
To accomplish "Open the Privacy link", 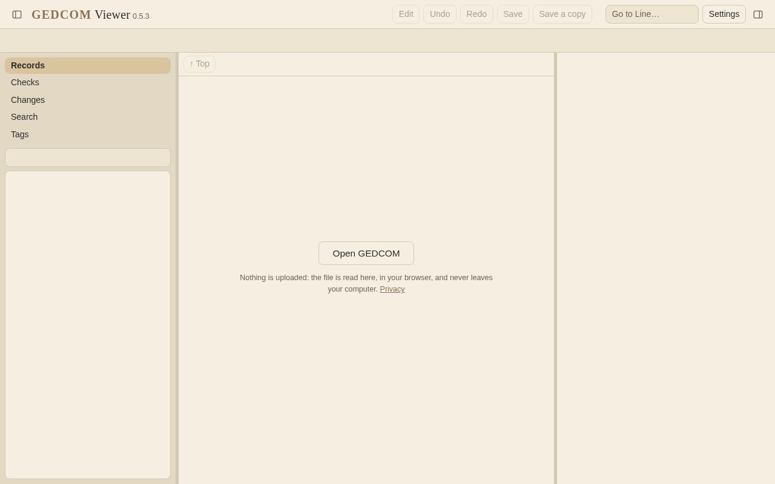I will coord(392,289).
